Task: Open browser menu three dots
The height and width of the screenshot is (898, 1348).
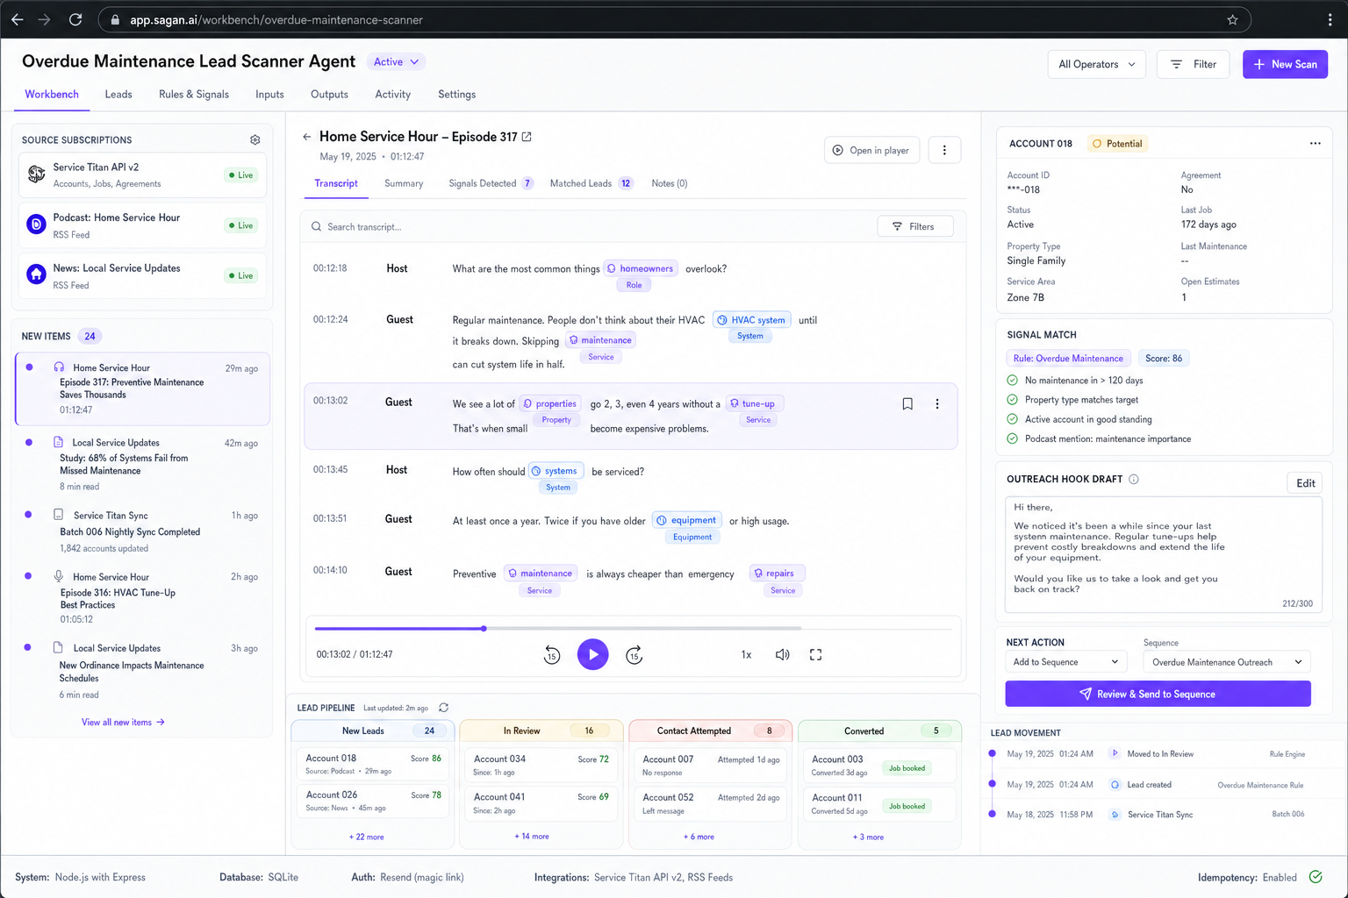Action: [1330, 19]
